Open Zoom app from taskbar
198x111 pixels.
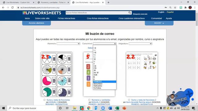pos(103,108)
